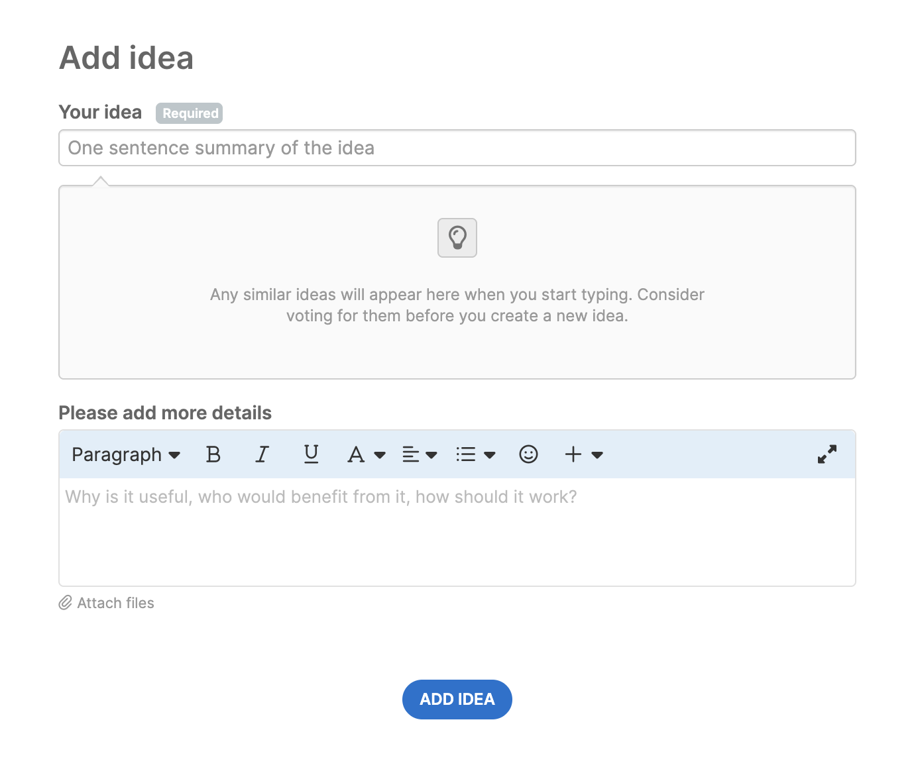The image size is (916, 783).
Task: Click the Attach files link text
Action: (115, 603)
